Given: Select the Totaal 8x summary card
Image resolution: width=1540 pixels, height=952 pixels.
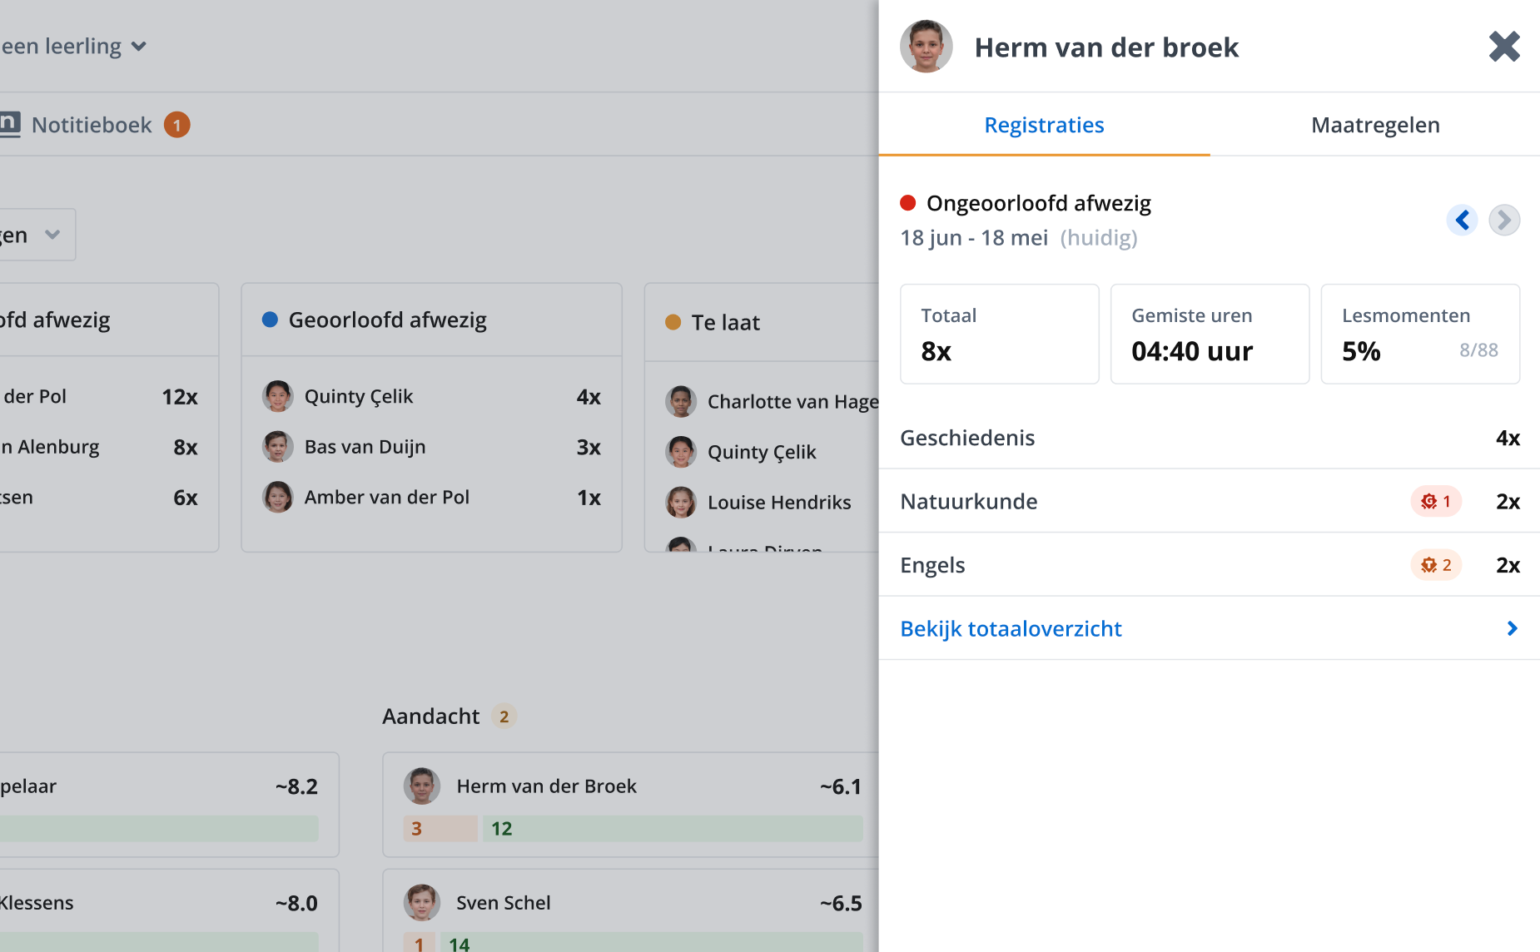Looking at the screenshot, I should pos(999,334).
